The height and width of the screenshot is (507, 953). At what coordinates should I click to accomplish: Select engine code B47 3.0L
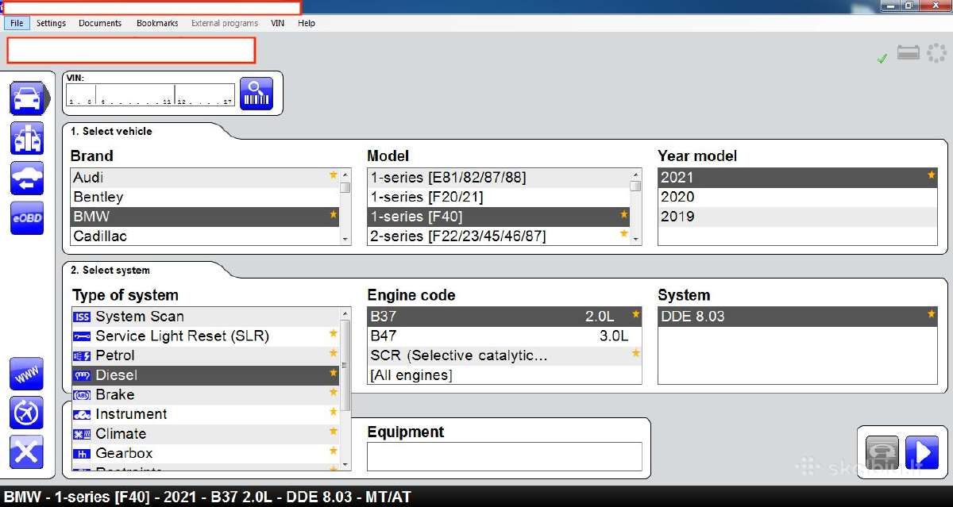point(504,336)
